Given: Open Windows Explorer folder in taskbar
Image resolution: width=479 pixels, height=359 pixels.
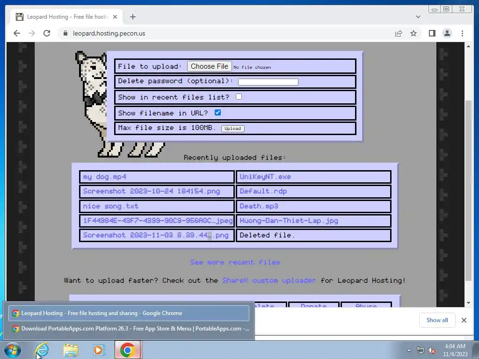Looking at the screenshot, I should pos(71,350).
